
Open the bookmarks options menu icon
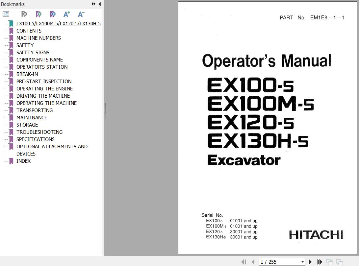pos(6,14)
